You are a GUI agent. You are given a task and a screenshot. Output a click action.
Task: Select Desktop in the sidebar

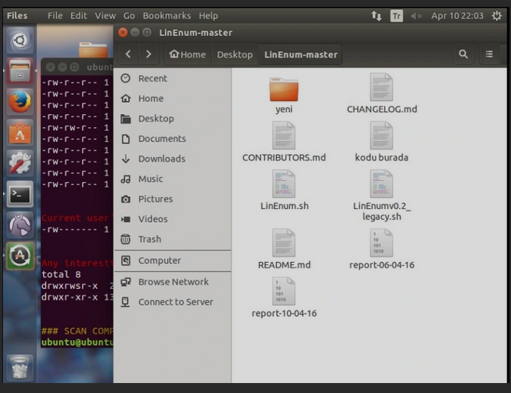point(173,119)
